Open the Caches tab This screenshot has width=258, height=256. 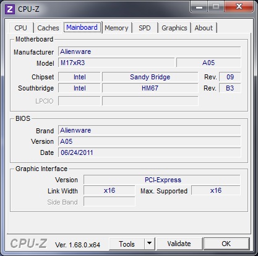click(x=48, y=28)
